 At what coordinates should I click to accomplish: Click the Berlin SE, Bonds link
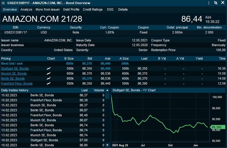tap(13, 78)
